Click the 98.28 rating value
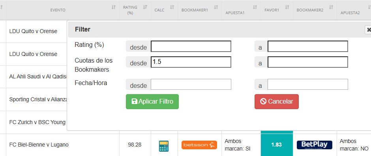 pyautogui.click(x=135, y=145)
